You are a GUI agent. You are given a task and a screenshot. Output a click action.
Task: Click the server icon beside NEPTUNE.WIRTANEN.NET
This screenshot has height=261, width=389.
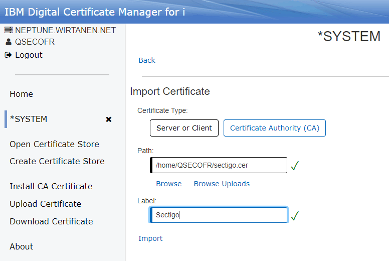click(9, 30)
